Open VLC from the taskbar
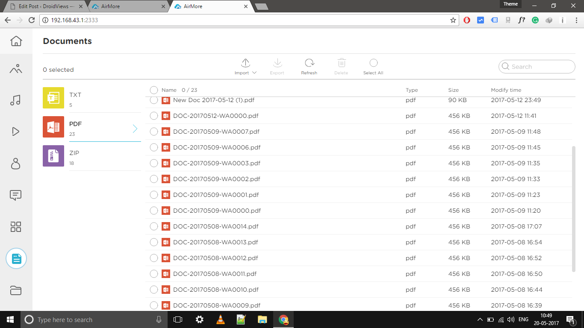This screenshot has width=584, height=328. (x=220, y=319)
